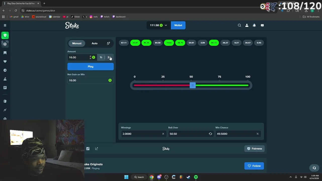Open the green casino cards sidebar icon
Screen dimensions: 322x181
[5, 35]
